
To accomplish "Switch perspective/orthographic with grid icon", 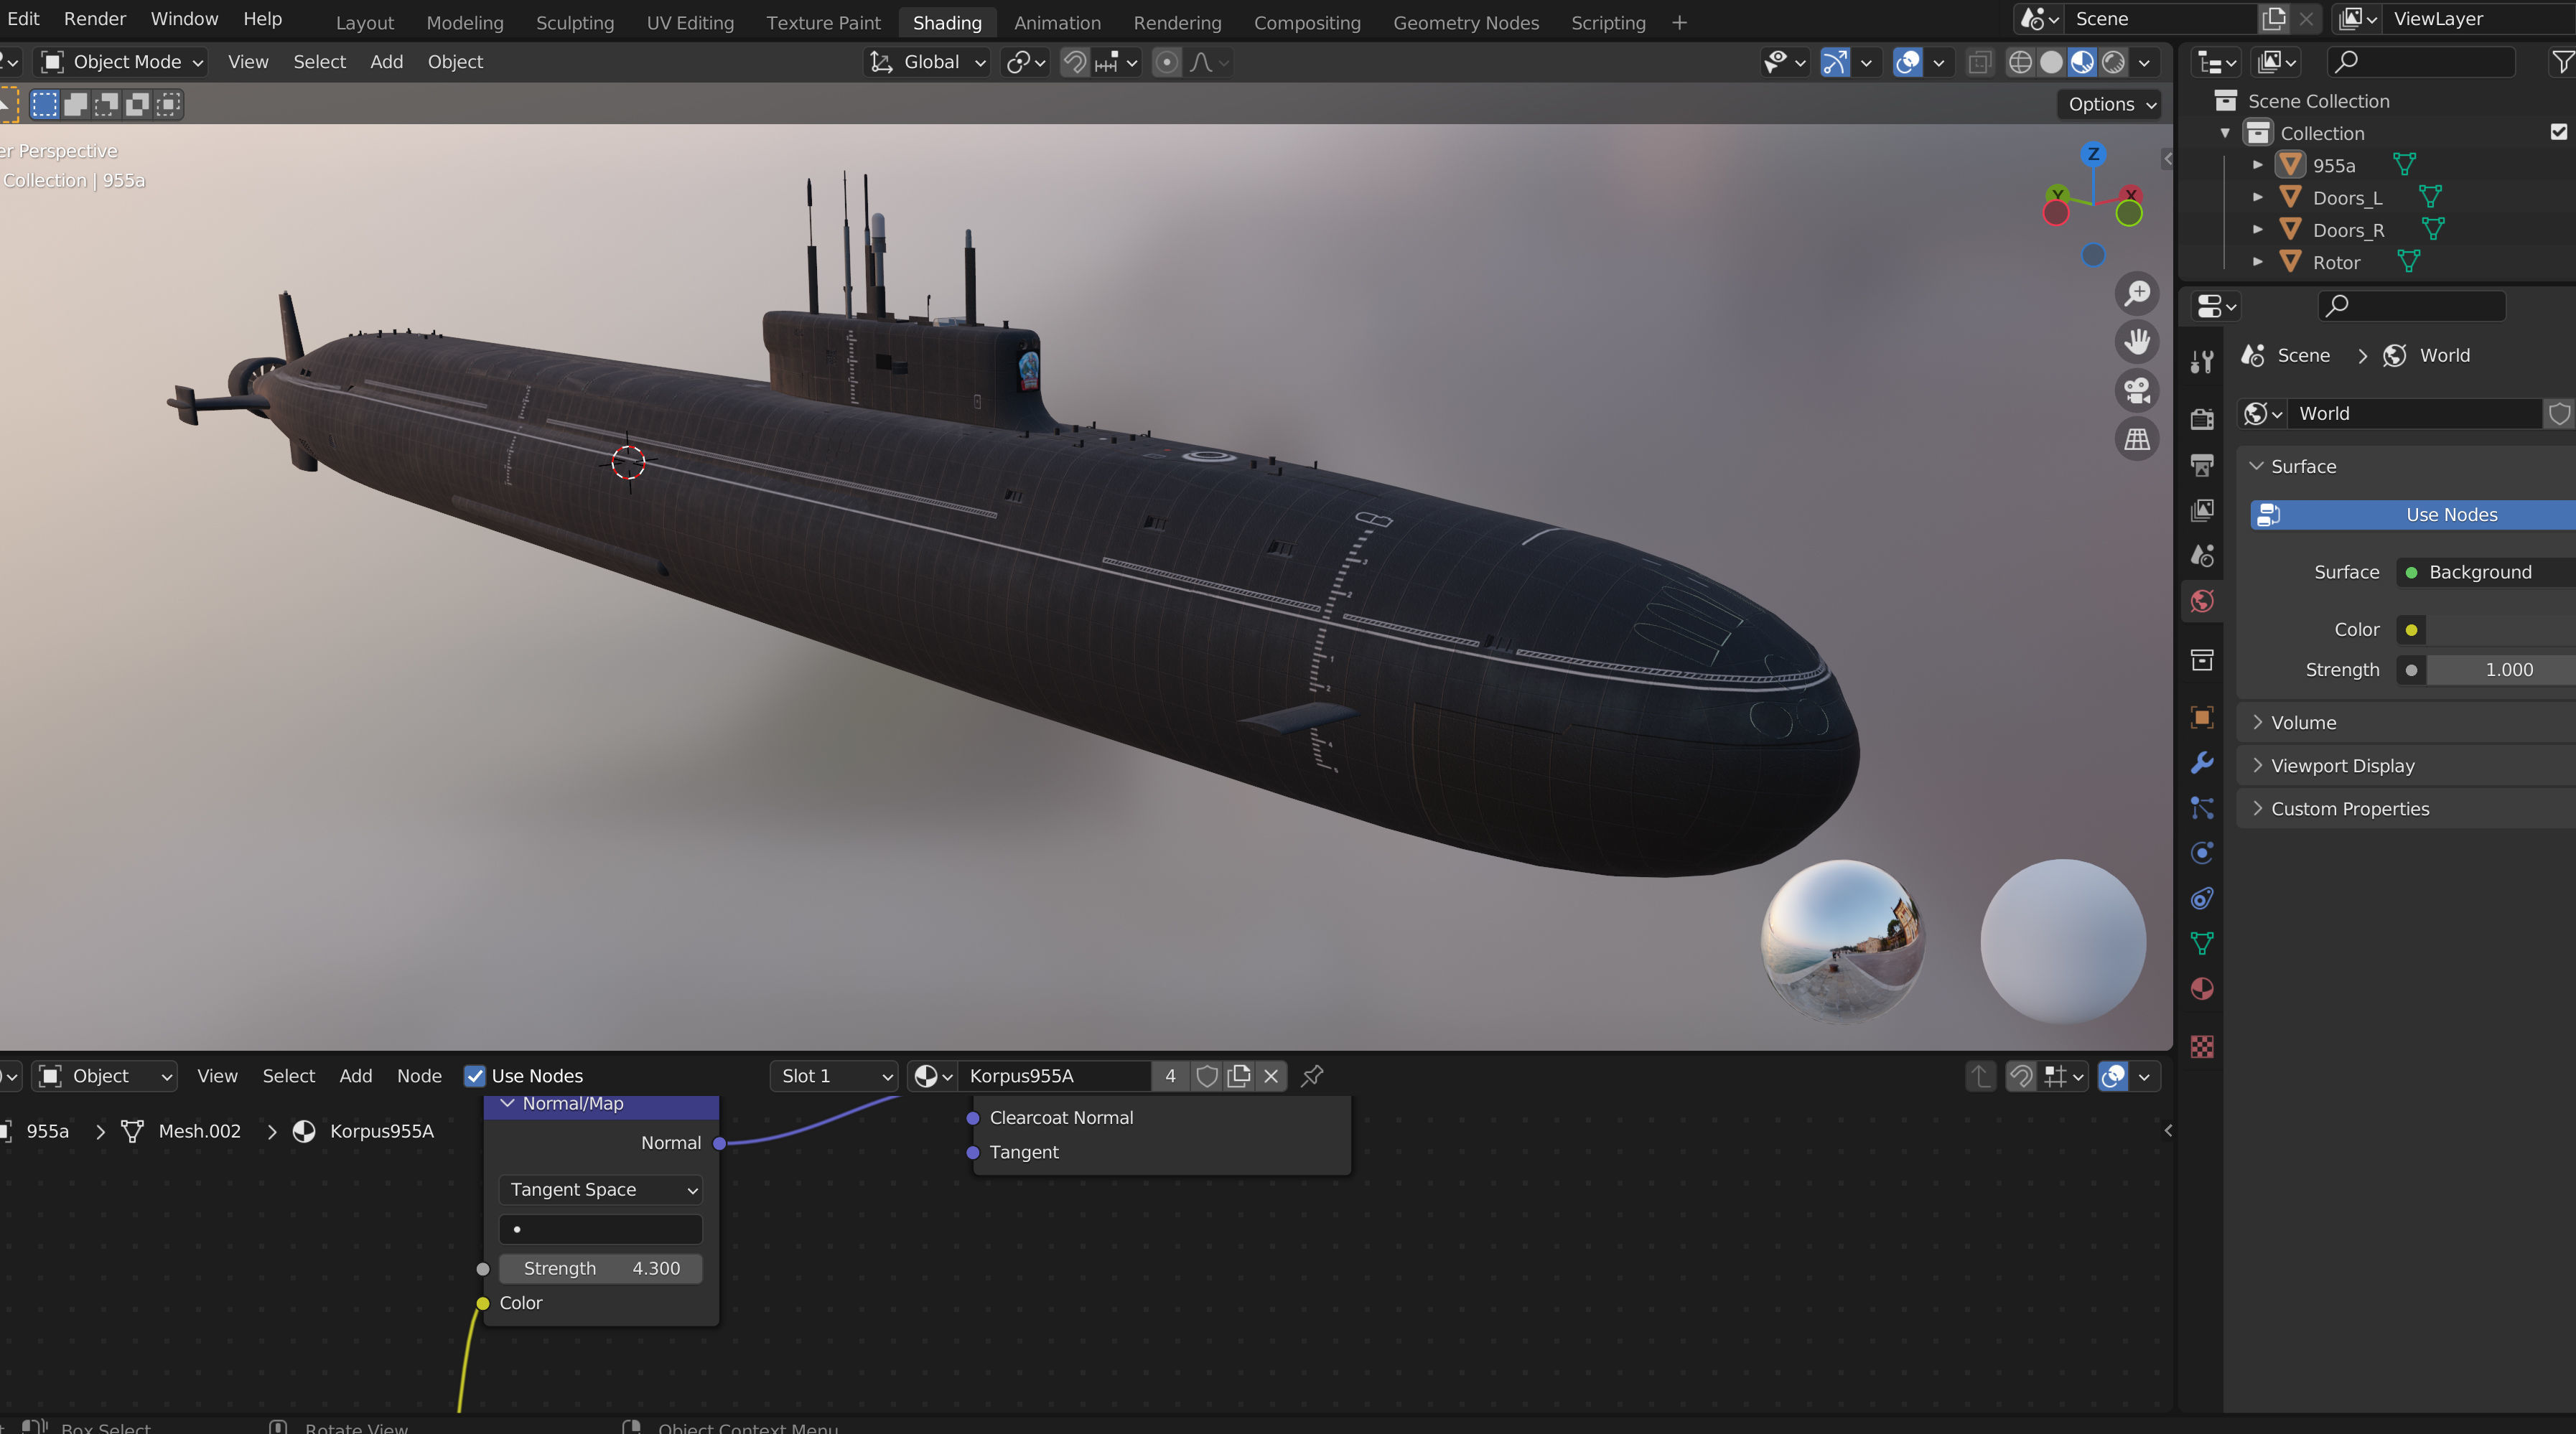I will [2137, 439].
